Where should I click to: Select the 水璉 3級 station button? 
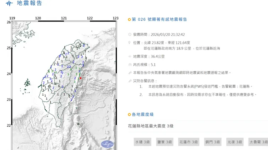tap(143, 142)
